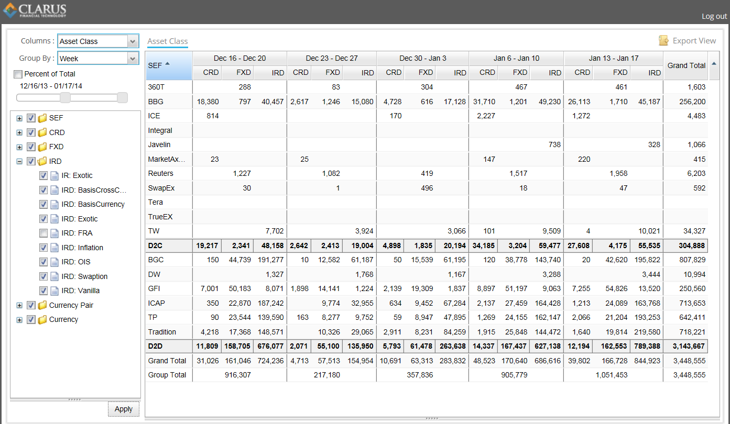
Task: Check the IRD: FRA checkbox
Action: click(43, 233)
